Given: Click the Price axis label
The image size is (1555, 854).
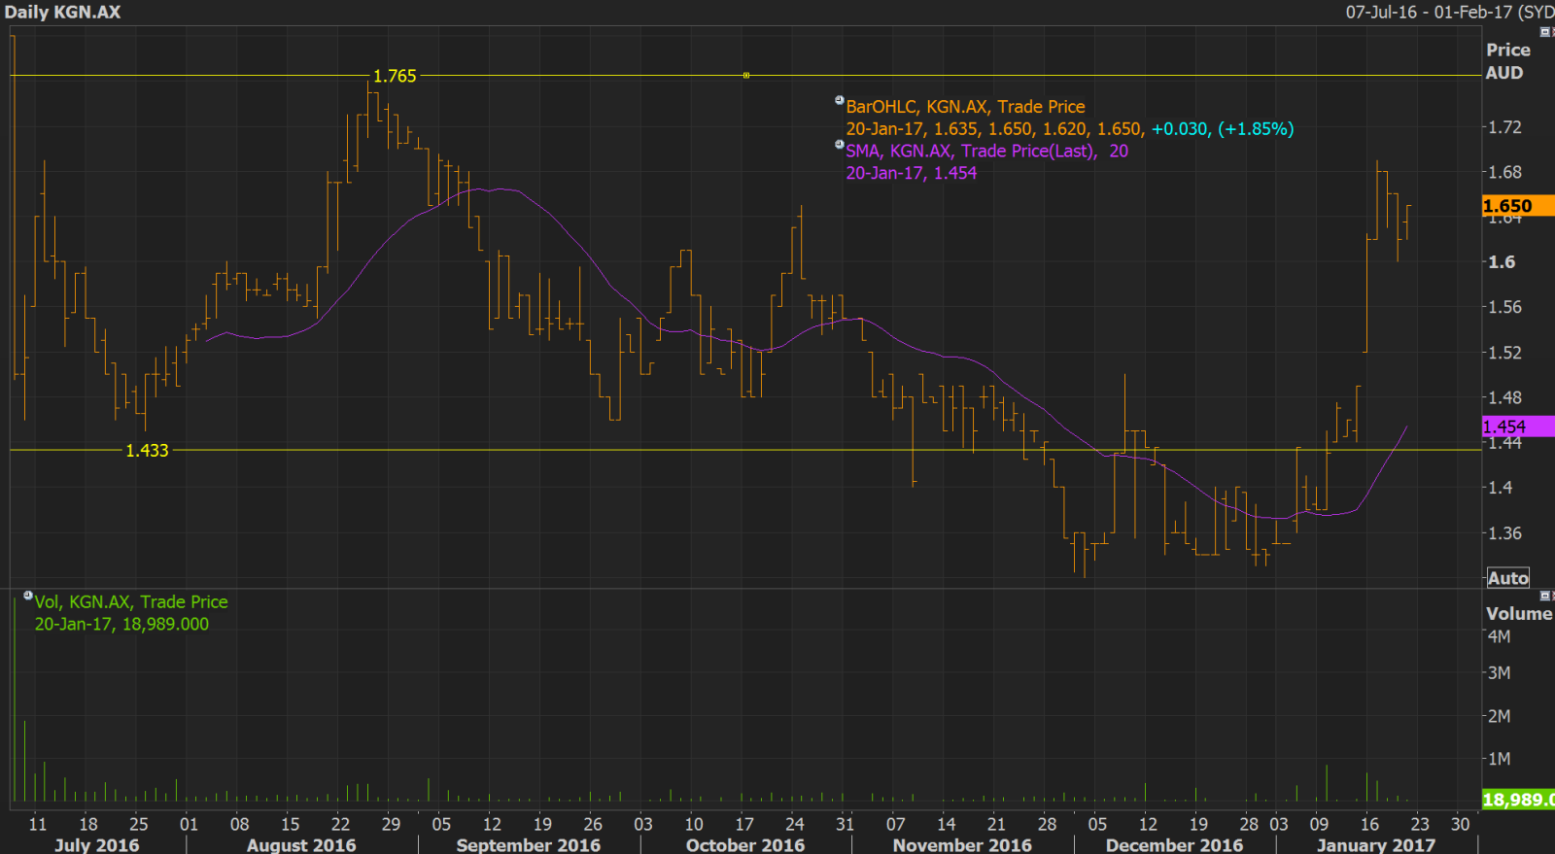Looking at the screenshot, I should coord(1507,50).
